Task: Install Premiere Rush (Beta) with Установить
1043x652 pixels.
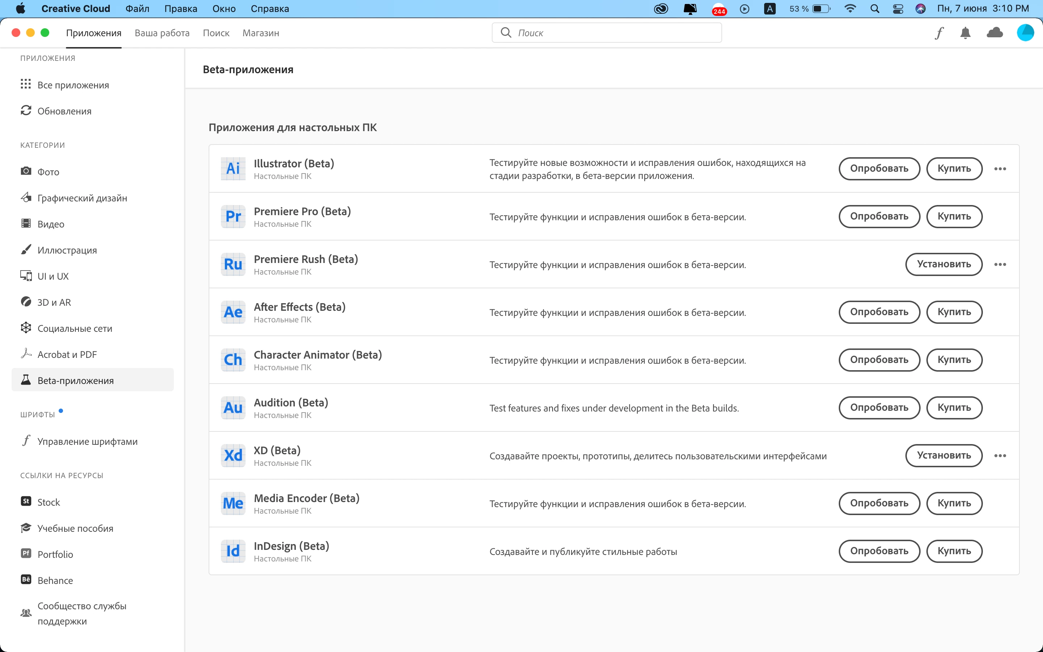Action: (x=943, y=264)
